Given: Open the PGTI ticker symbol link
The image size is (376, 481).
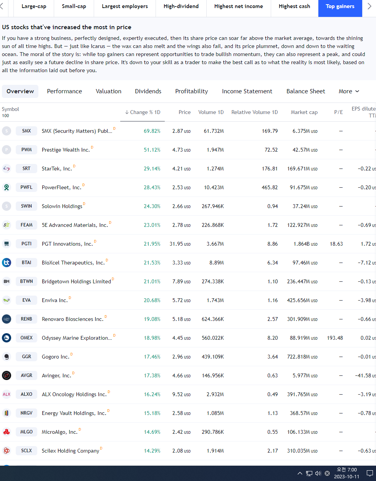Looking at the screenshot, I should click(27, 244).
